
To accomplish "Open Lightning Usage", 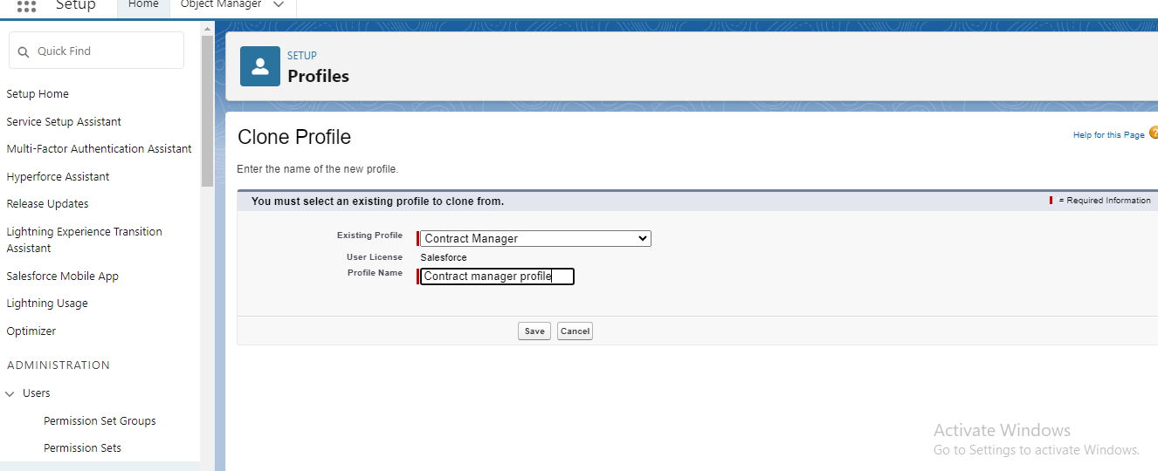I will click(47, 304).
